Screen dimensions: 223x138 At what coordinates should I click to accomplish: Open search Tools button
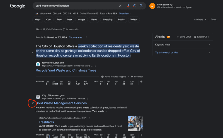click(x=214, y=20)
